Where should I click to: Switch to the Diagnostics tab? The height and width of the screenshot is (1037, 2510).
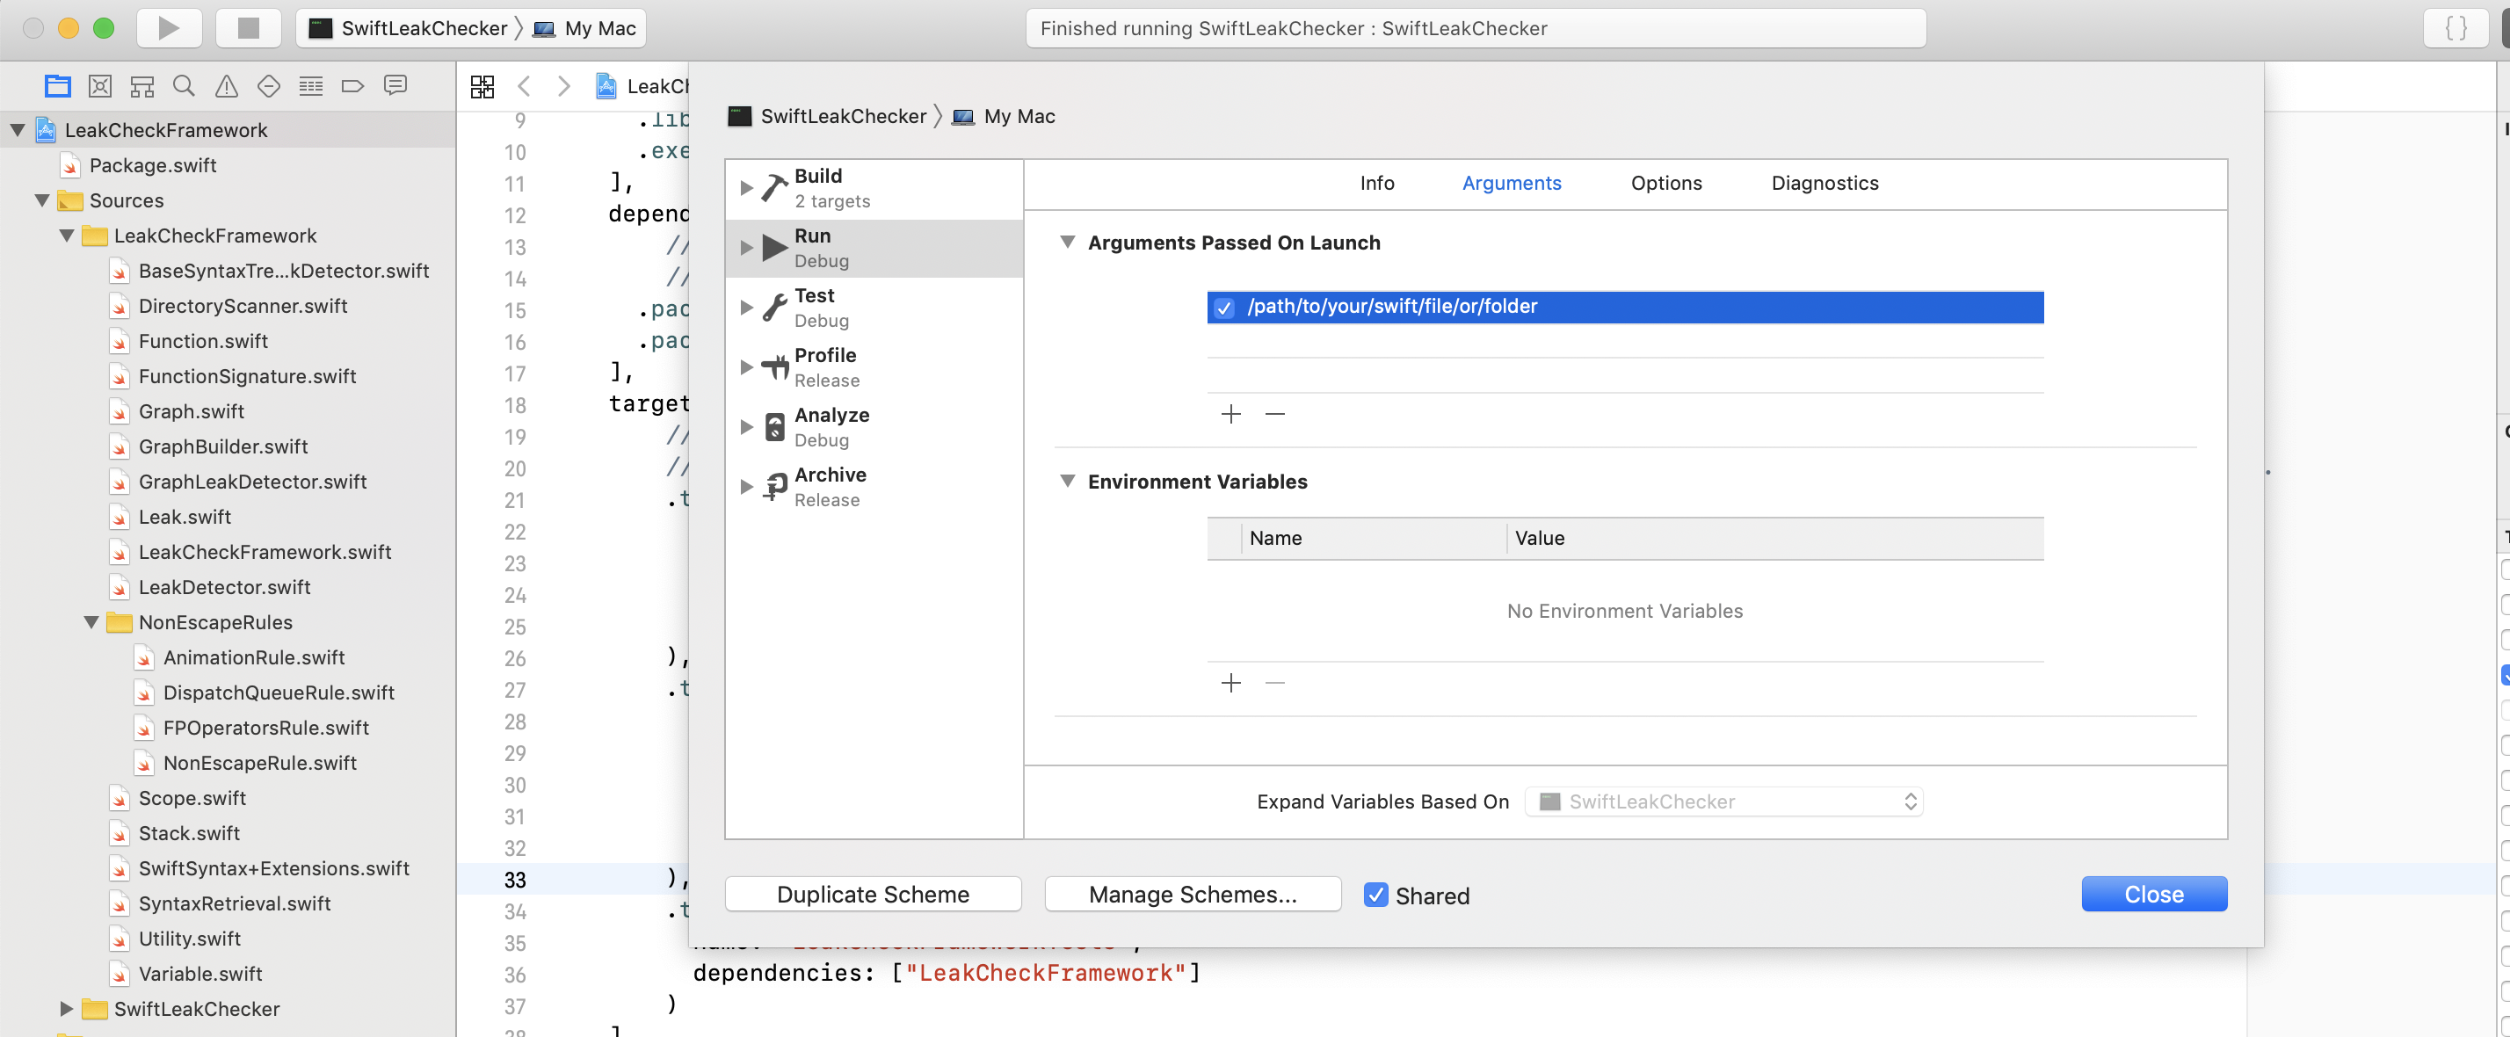[1824, 183]
